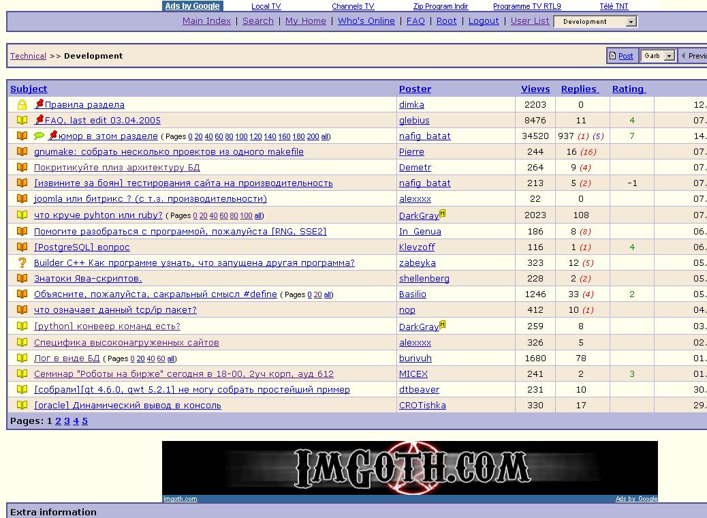Click the page icon next to Post

click(x=612, y=56)
